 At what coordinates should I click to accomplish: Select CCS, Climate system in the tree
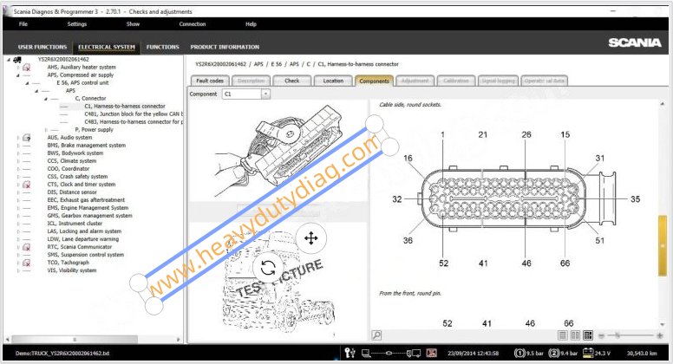click(x=72, y=161)
